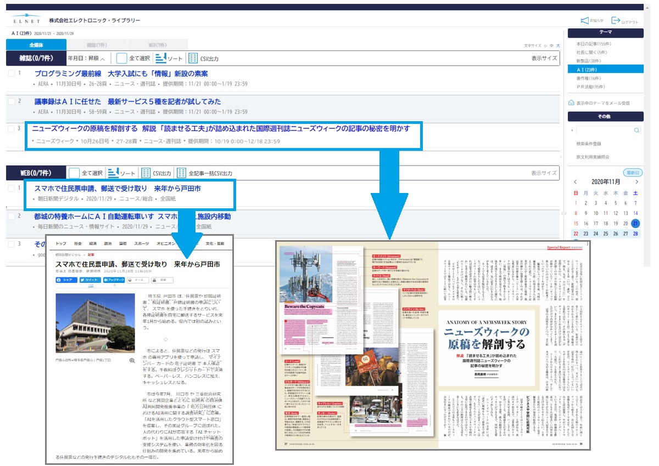Switch to the 雑誌(7件) tab
659x466 pixels.
point(98,45)
